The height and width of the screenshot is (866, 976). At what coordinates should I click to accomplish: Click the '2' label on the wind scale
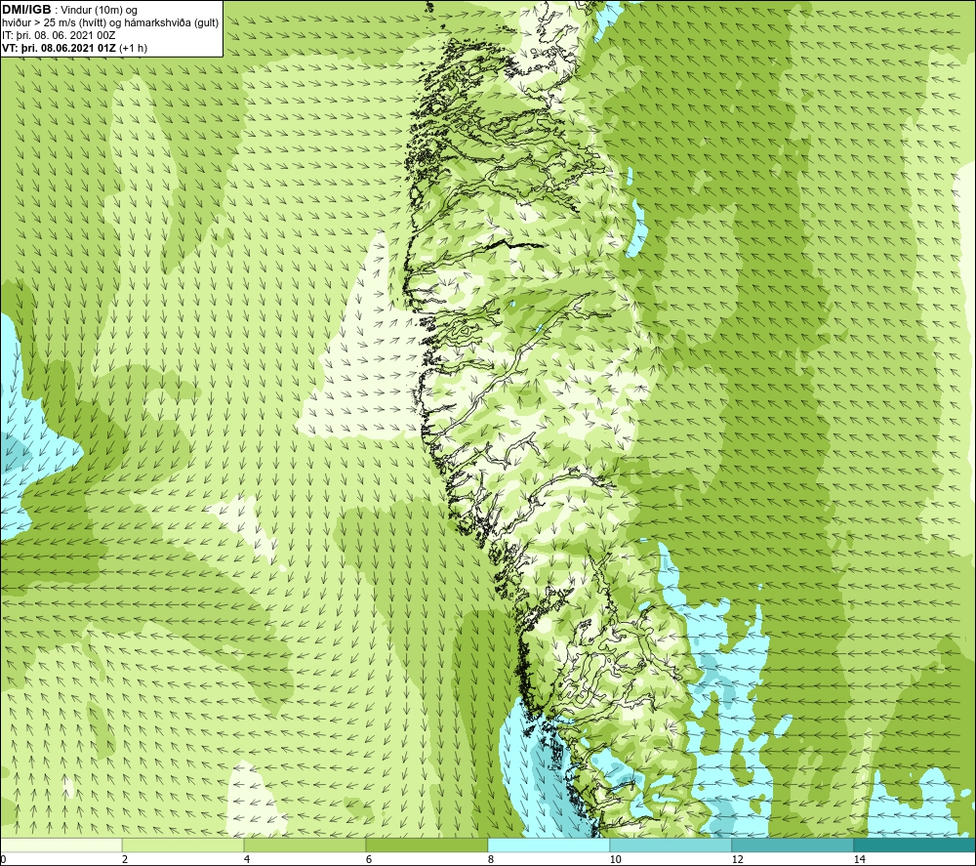[x=125, y=859]
